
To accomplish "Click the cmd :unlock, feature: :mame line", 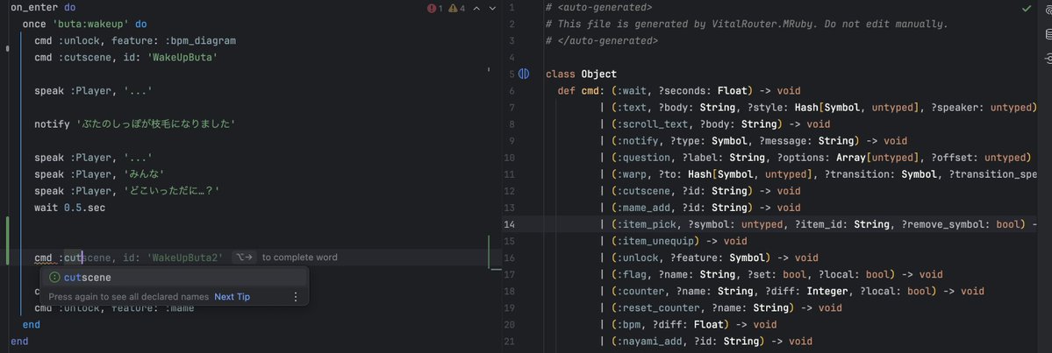I will coord(114,308).
